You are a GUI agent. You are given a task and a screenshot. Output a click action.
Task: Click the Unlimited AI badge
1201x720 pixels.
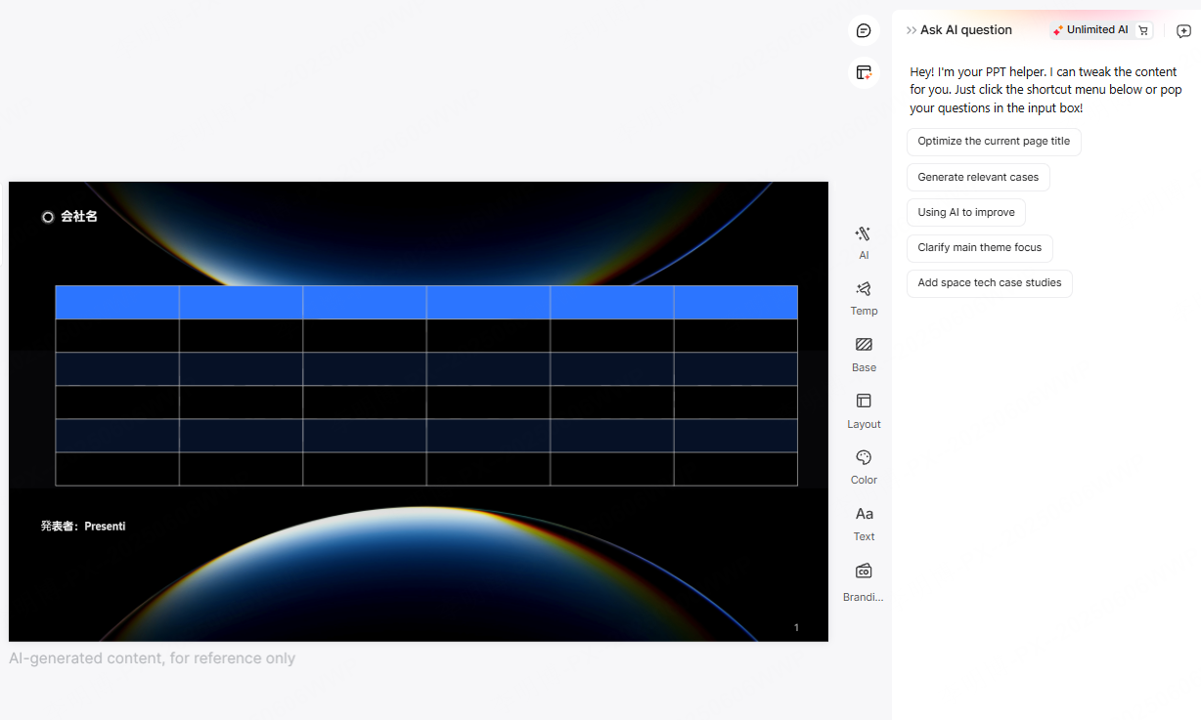[x=1090, y=29]
